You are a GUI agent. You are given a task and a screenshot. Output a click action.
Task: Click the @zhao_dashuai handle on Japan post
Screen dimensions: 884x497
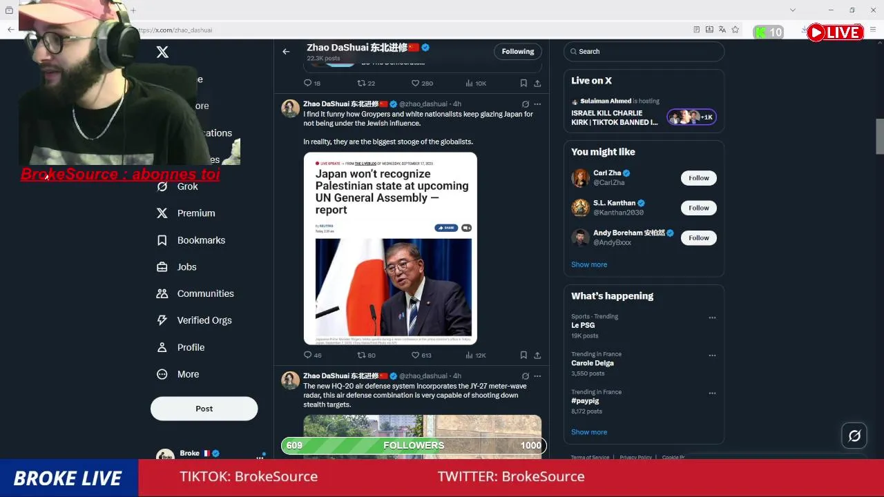pos(423,104)
